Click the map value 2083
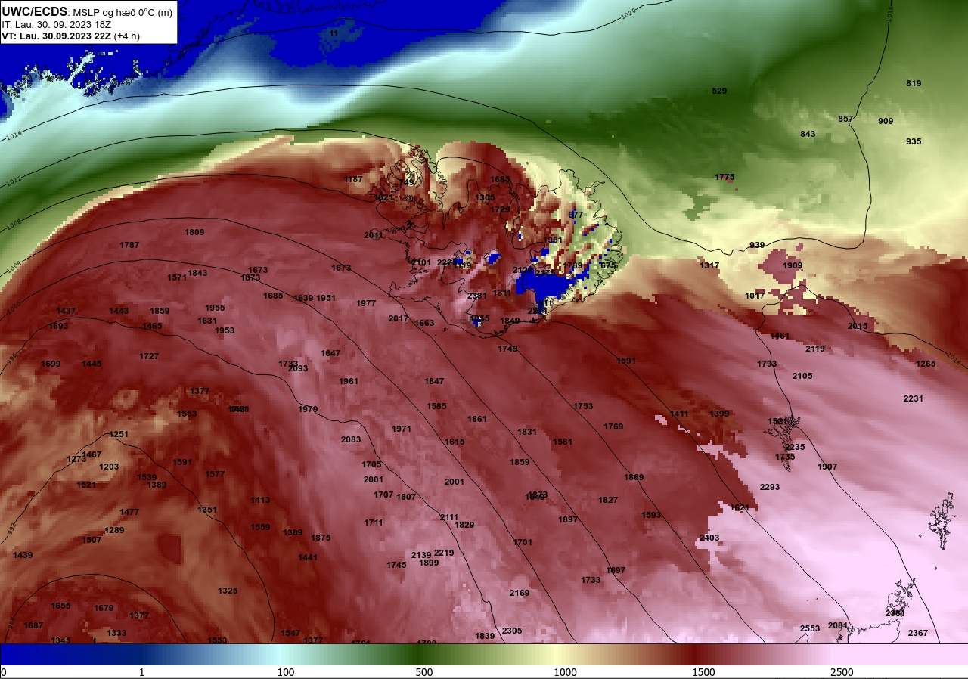Image resolution: width=968 pixels, height=679 pixels. click(x=351, y=439)
